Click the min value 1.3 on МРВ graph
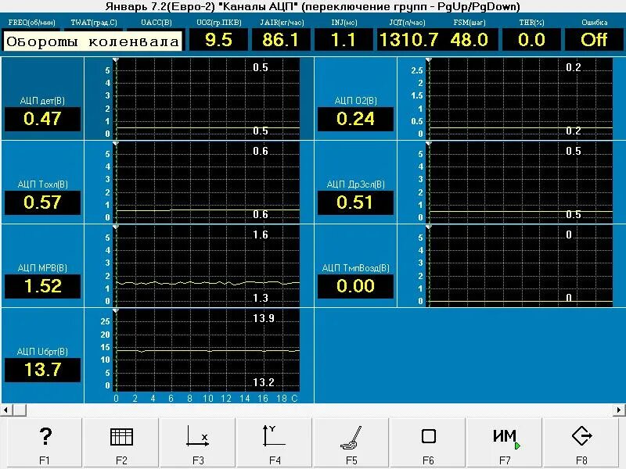The height and width of the screenshot is (469, 626). pyautogui.click(x=261, y=298)
